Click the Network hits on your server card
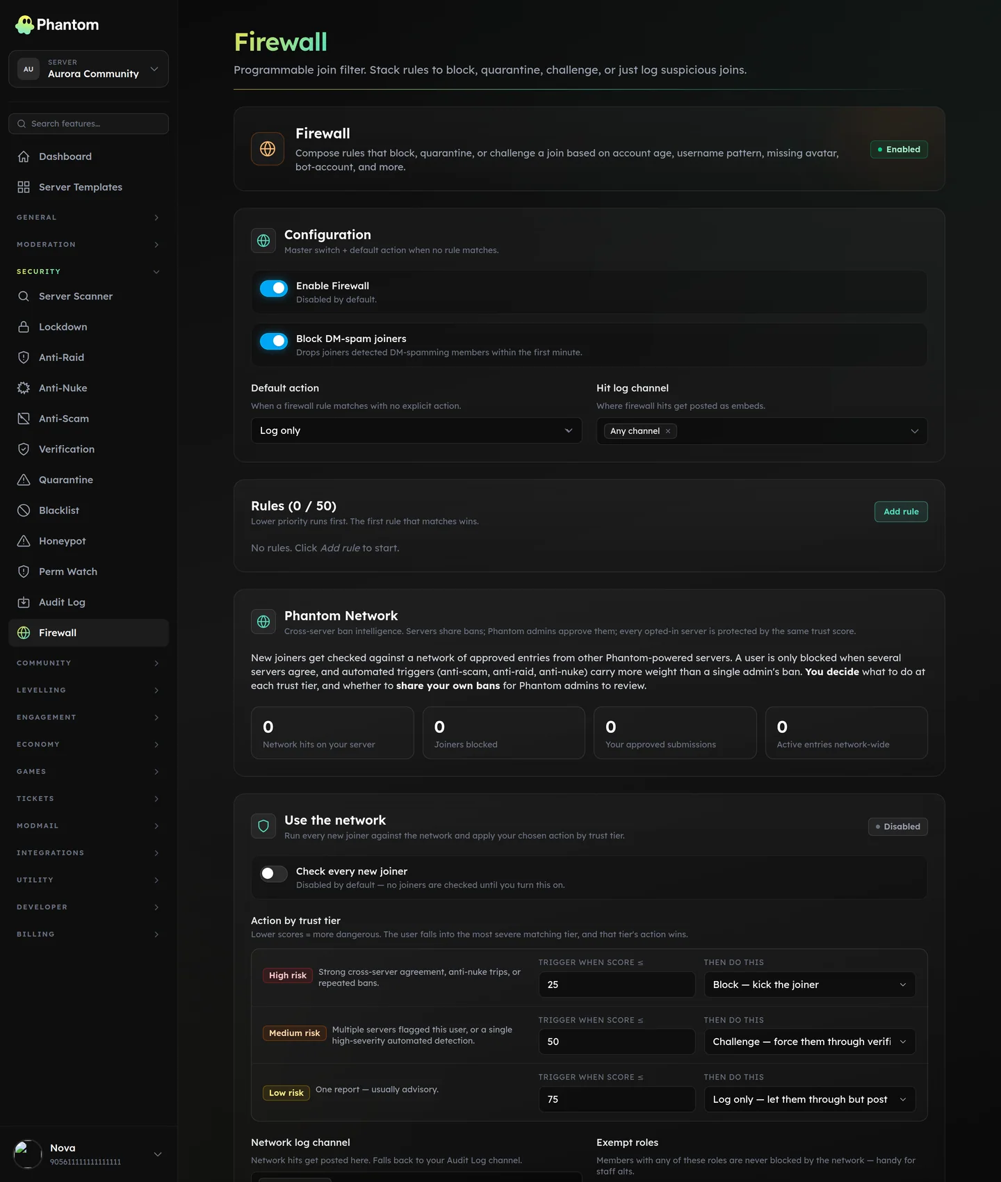The width and height of the screenshot is (1001, 1182). pyautogui.click(x=332, y=733)
